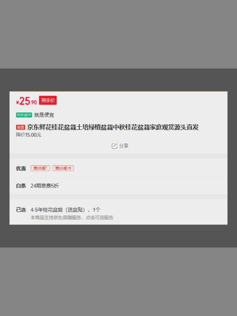This screenshot has width=237, height=316.
Task: Click the 就是便宜 slogan text
Action: pos(44,115)
